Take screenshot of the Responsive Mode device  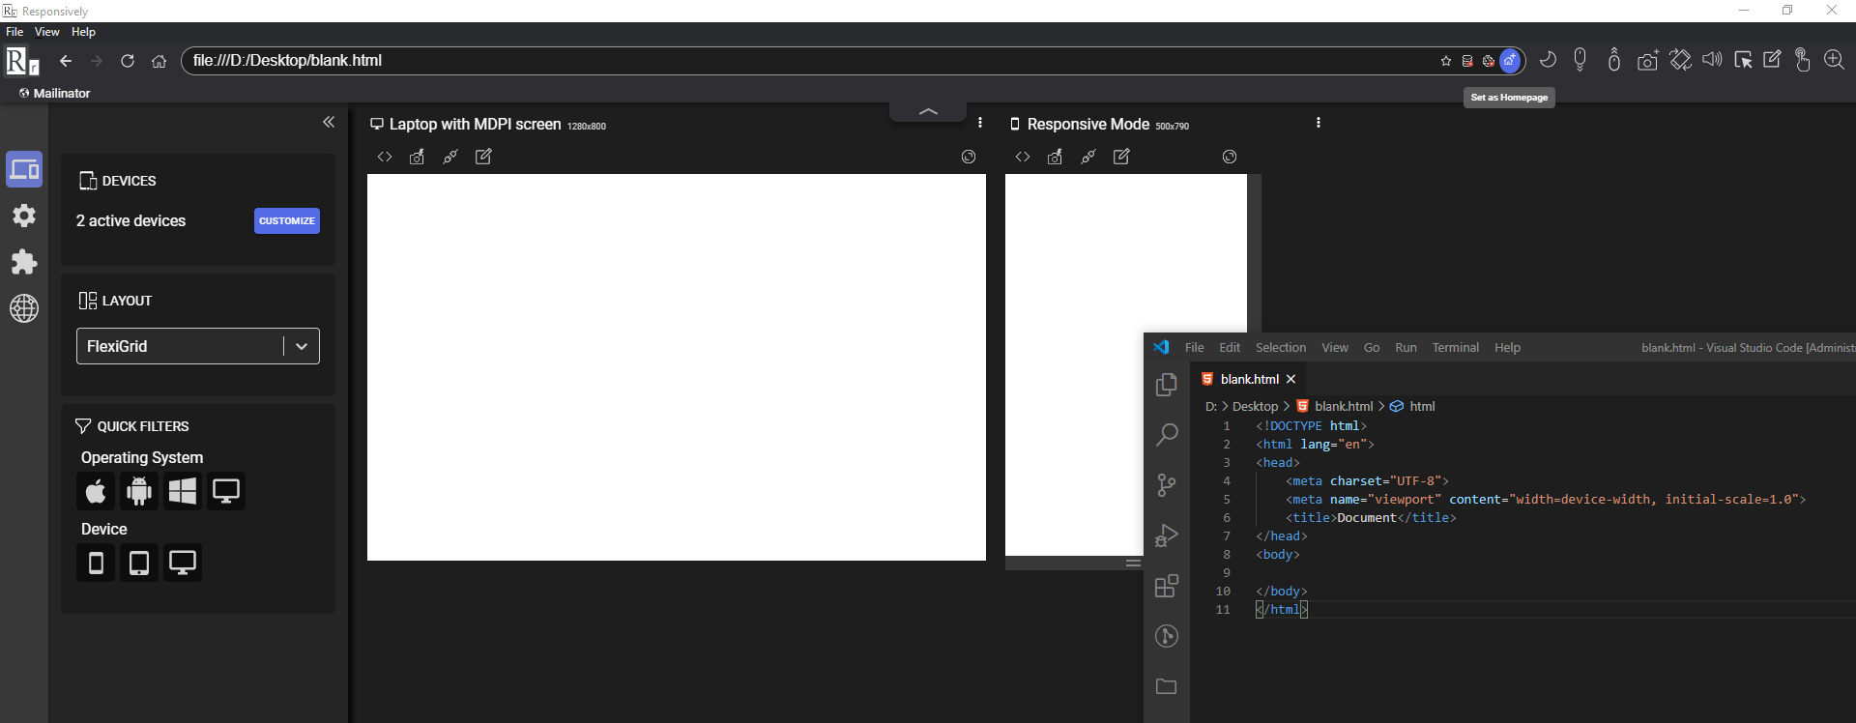click(x=1056, y=157)
